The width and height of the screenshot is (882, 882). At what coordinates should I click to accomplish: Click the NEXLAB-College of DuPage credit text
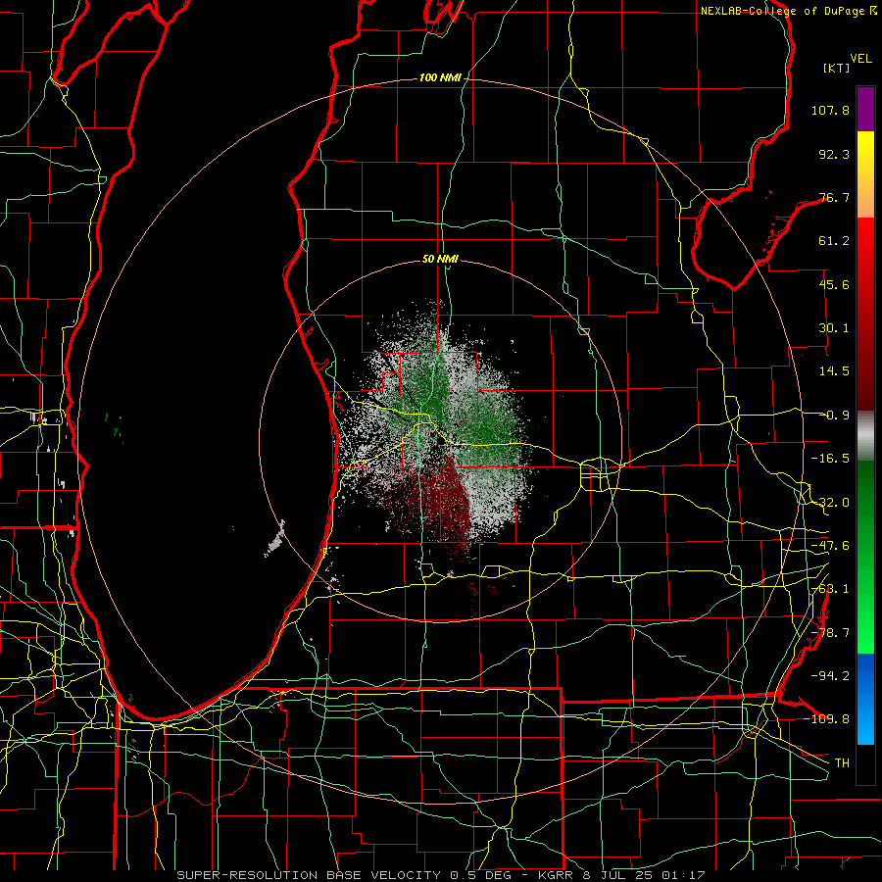[789, 11]
